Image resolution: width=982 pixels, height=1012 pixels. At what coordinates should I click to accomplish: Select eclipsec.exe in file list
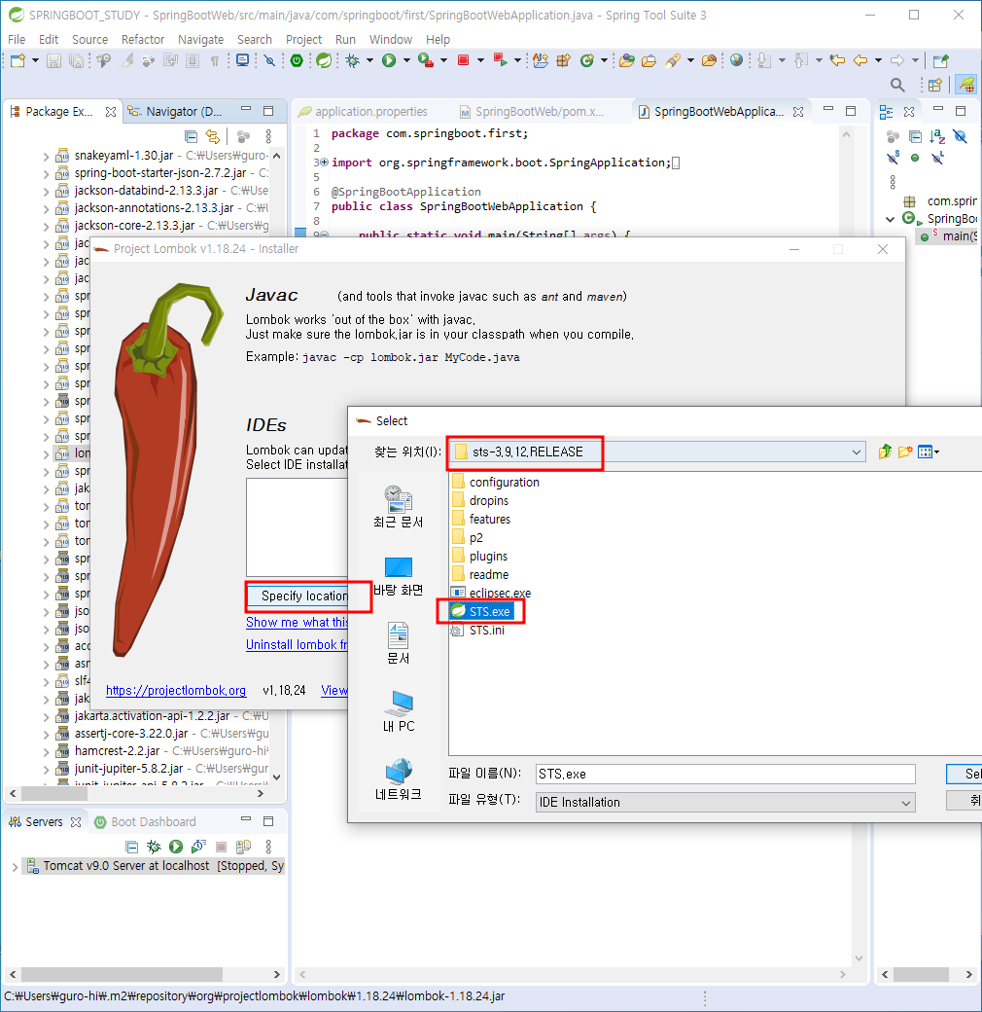click(491, 593)
